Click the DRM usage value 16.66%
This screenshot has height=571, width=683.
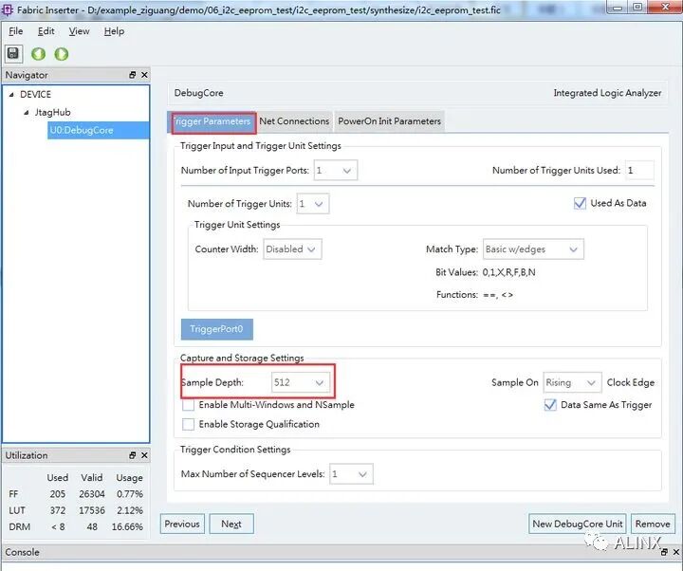pyautogui.click(x=127, y=526)
